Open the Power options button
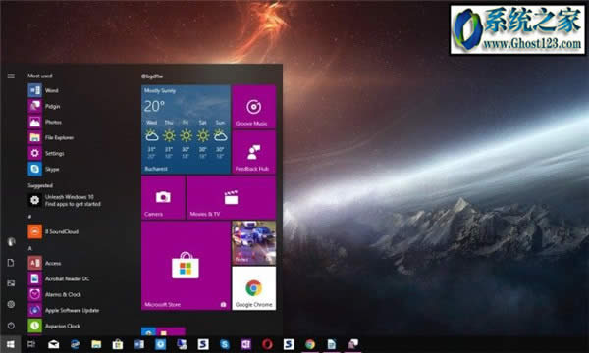Image resolution: width=589 pixels, height=353 pixels. click(11, 326)
